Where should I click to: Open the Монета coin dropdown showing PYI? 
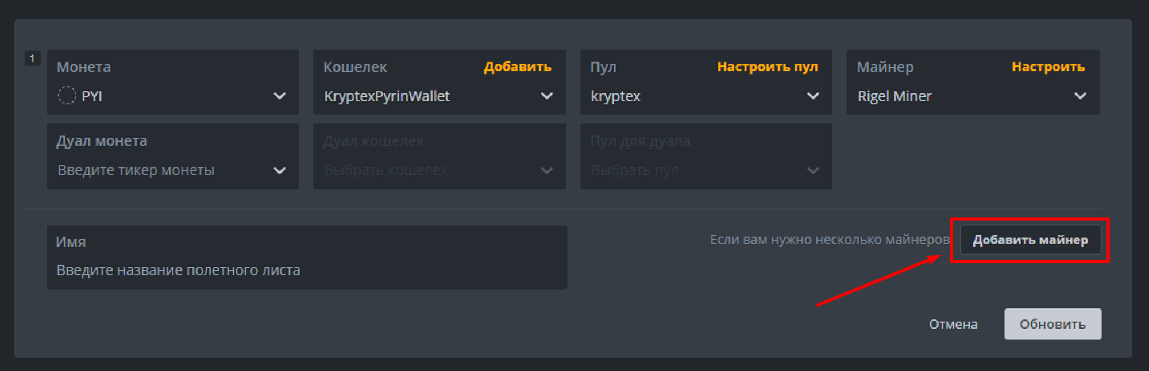pyautogui.click(x=172, y=82)
